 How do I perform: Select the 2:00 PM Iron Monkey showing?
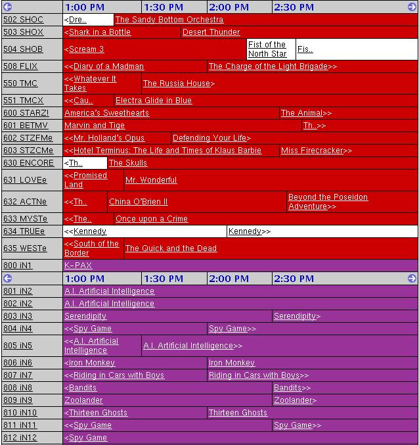tap(232, 362)
